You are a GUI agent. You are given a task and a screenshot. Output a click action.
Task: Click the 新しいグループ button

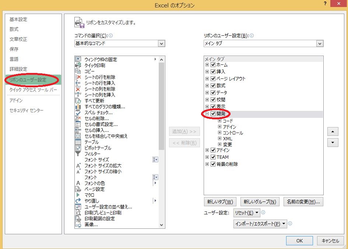[x=260, y=202]
